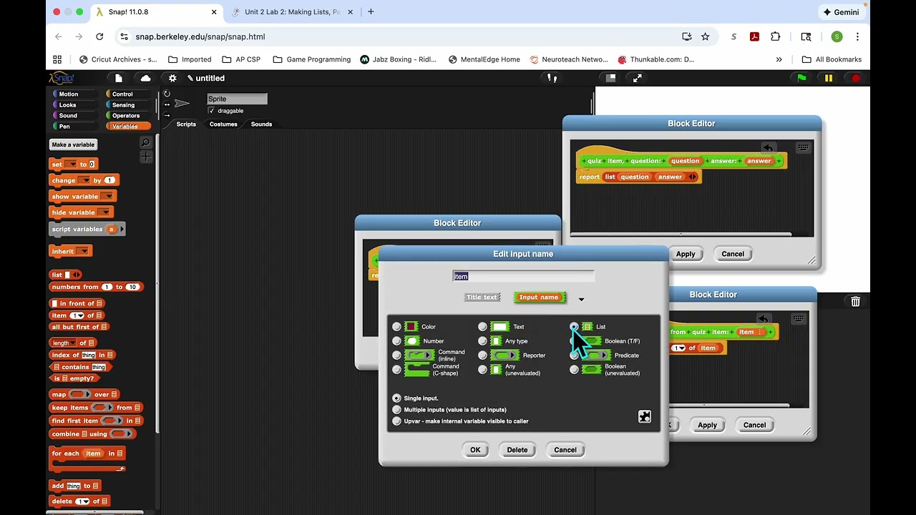
Task: Click Make a variable button
Action: [73, 144]
